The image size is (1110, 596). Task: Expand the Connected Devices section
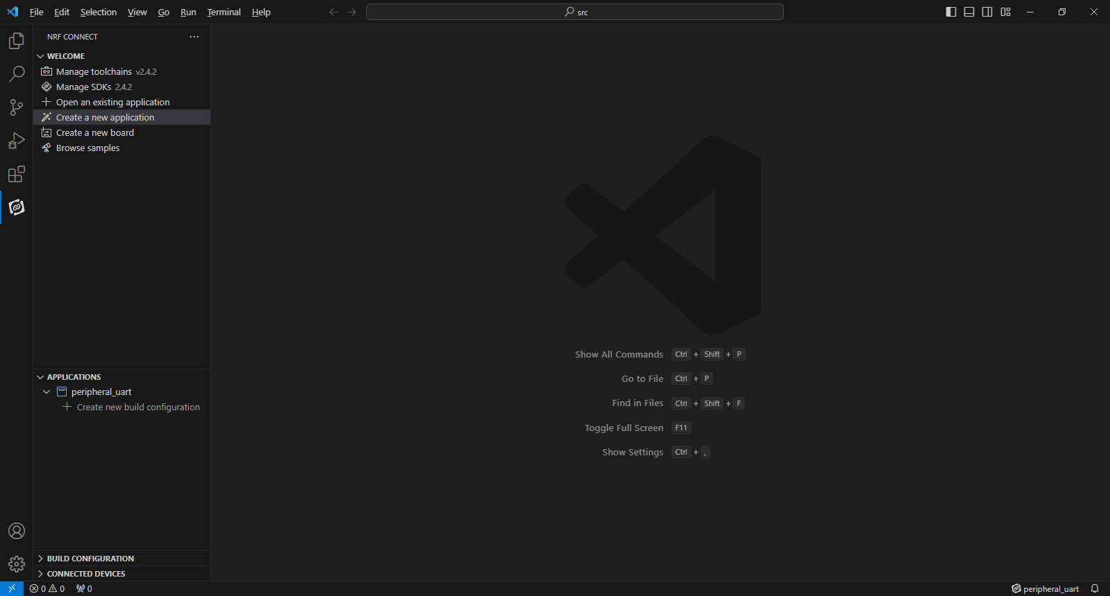pos(86,574)
